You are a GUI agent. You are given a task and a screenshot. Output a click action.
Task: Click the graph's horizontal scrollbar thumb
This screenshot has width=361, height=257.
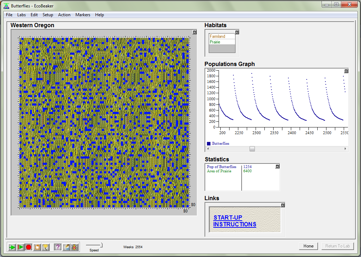point(252,149)
